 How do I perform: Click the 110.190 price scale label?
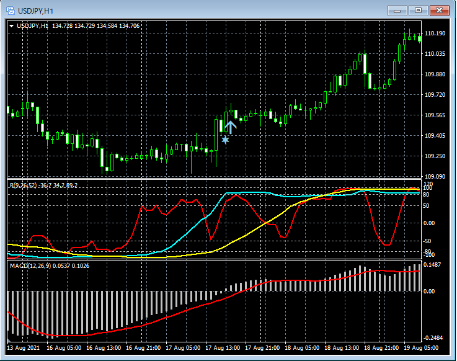tap(435, 33)
